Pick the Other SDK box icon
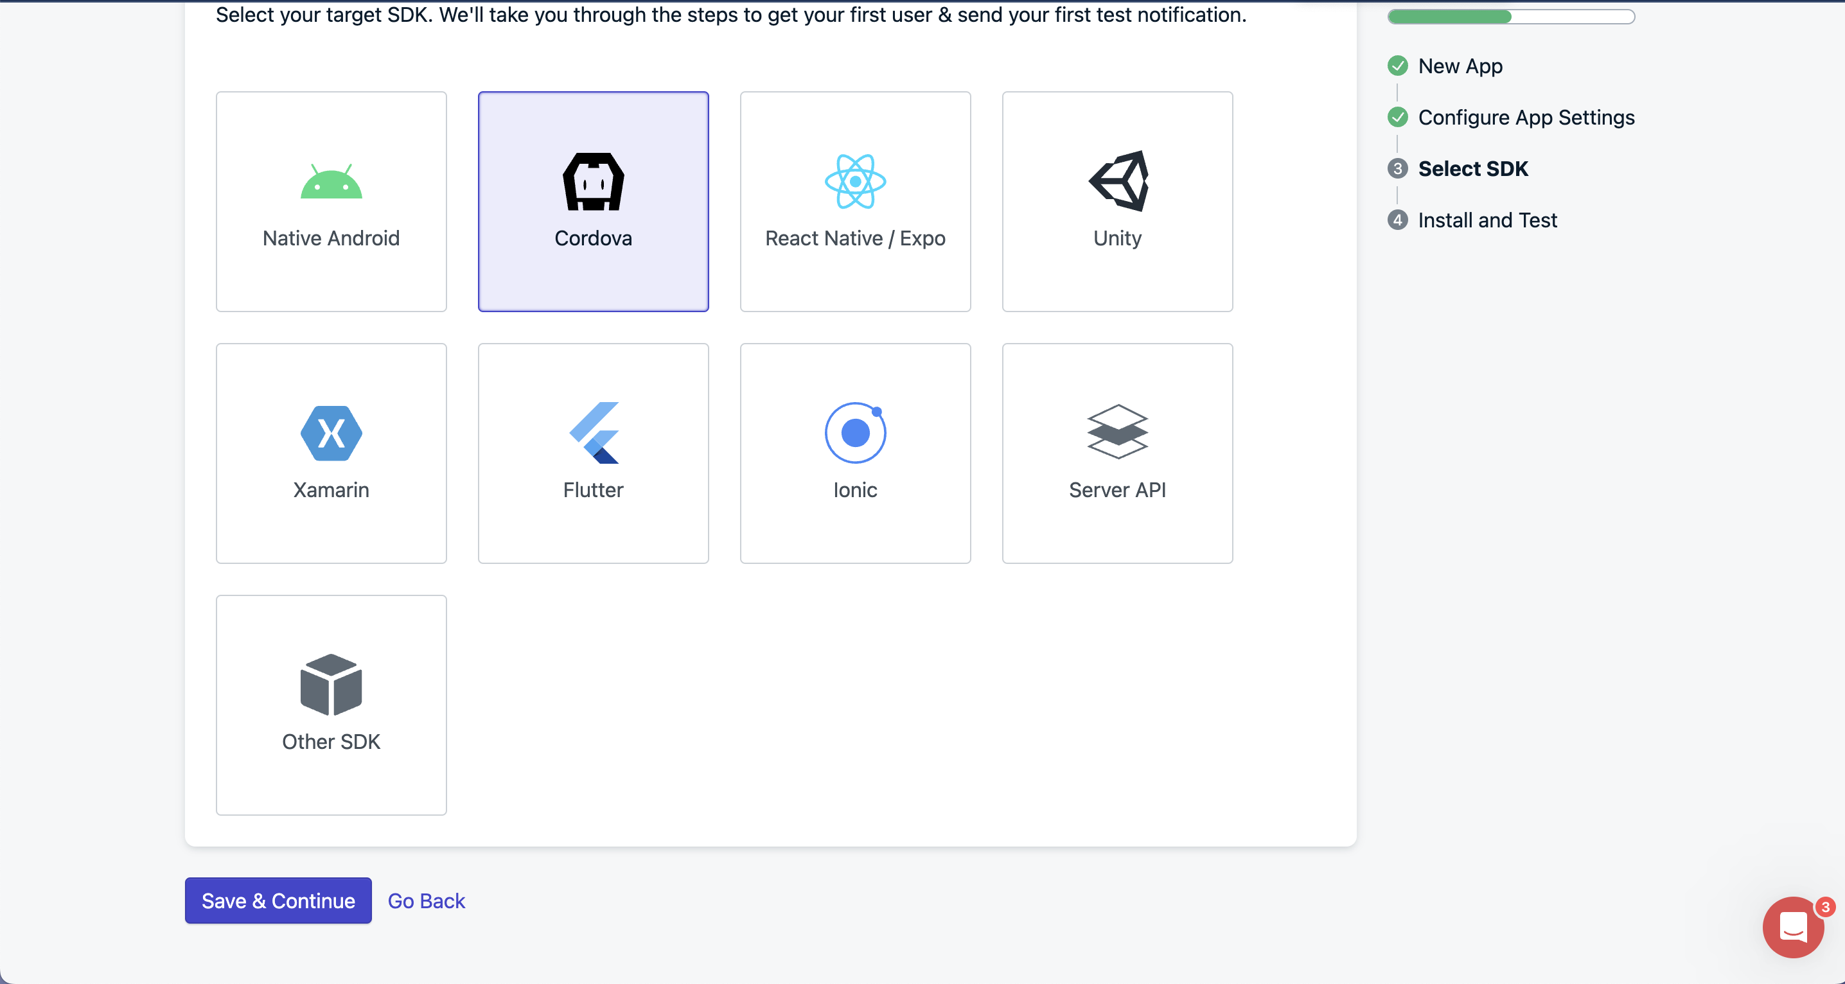1845x984 pixels. 331,685
